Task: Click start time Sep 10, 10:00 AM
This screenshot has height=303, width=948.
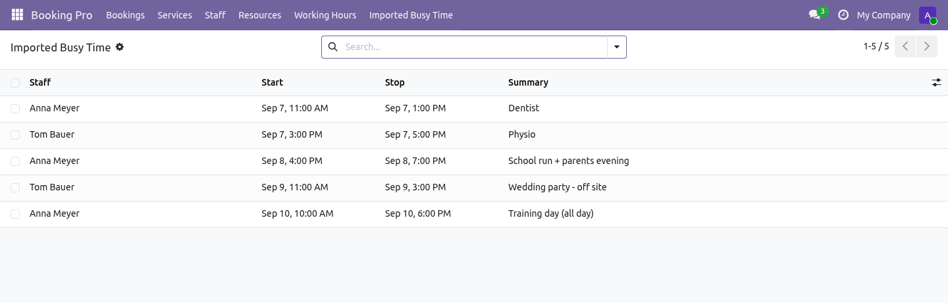Action: click(x=297, y=213)
